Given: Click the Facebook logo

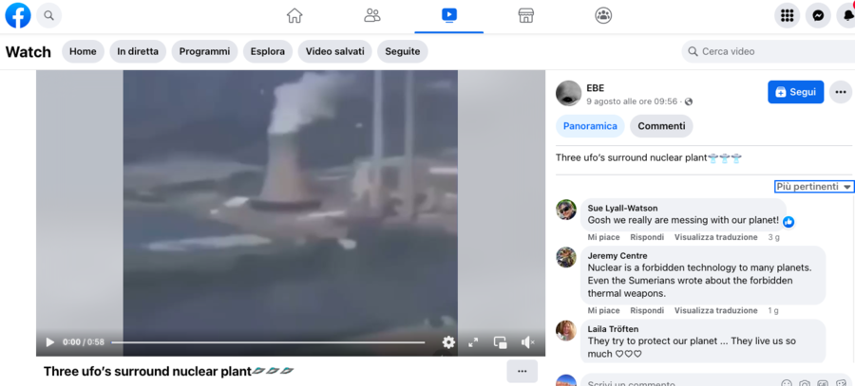Looking at the screenshot, I should 18,15.
